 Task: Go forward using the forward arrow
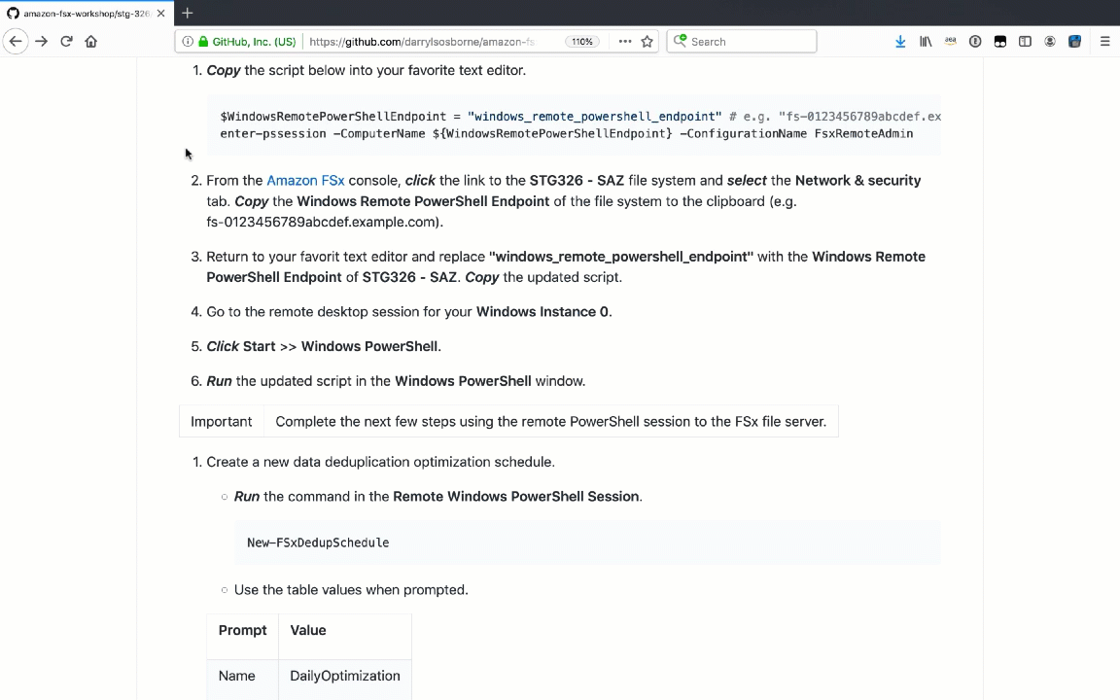point(42,42)
